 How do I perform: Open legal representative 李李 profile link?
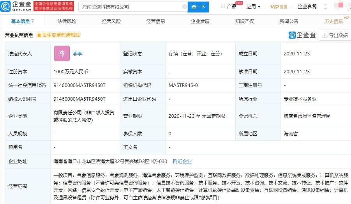78,53
